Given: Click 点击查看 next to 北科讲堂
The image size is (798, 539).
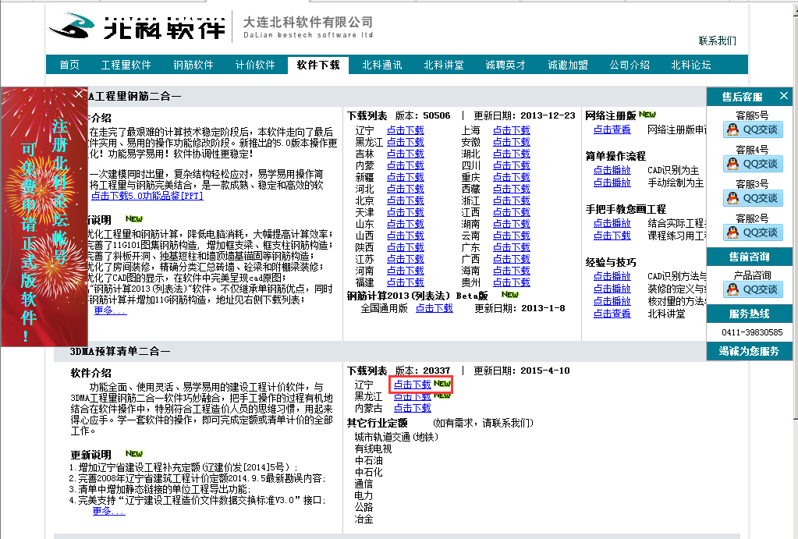Looking at the screenshot, I should coord(612,314).
